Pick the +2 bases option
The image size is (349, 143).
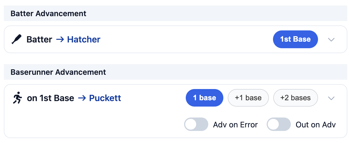pos(295,98)
